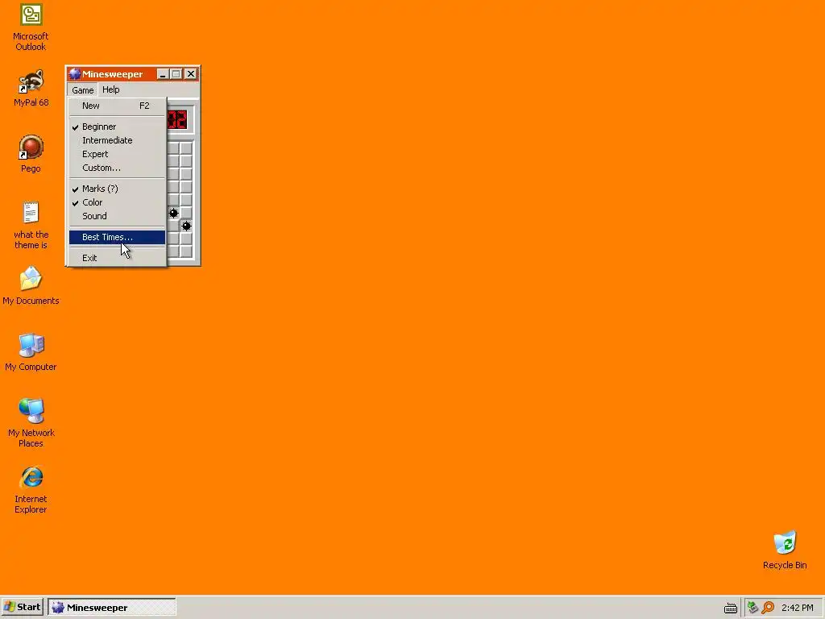Open the Custom... field settings
Viewport: 825px width, 619px height.
117,168
